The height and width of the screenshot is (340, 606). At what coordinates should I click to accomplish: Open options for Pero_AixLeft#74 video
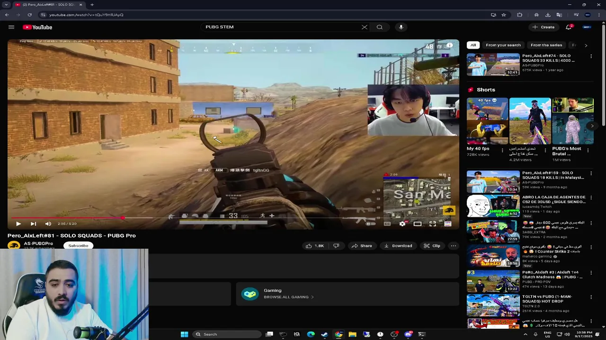(x=591, y=56)
